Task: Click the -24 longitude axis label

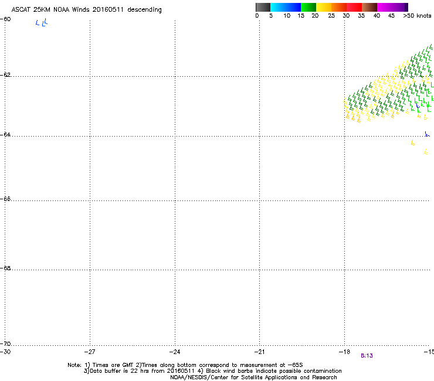Action: click(175, 352)
